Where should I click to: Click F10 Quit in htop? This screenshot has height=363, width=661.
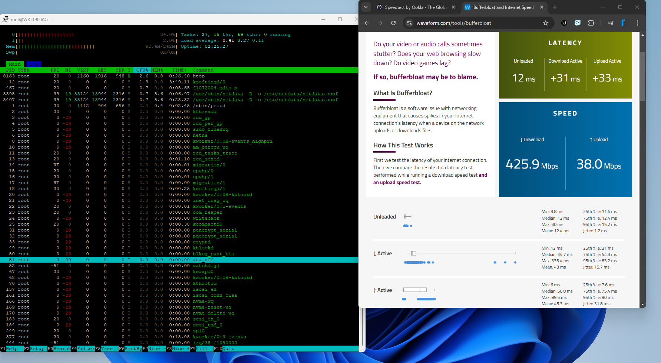point(224,349)
